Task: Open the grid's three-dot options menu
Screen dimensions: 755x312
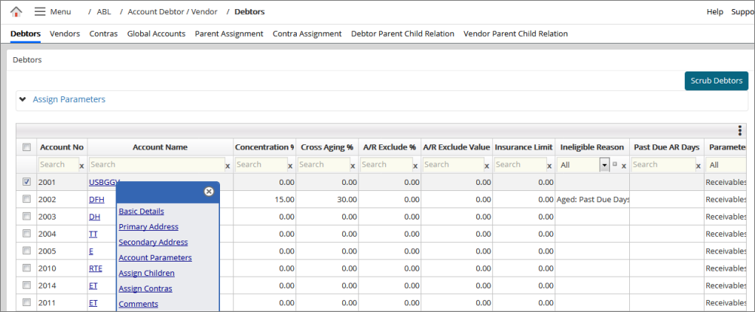Action: [x=739, y=131]
